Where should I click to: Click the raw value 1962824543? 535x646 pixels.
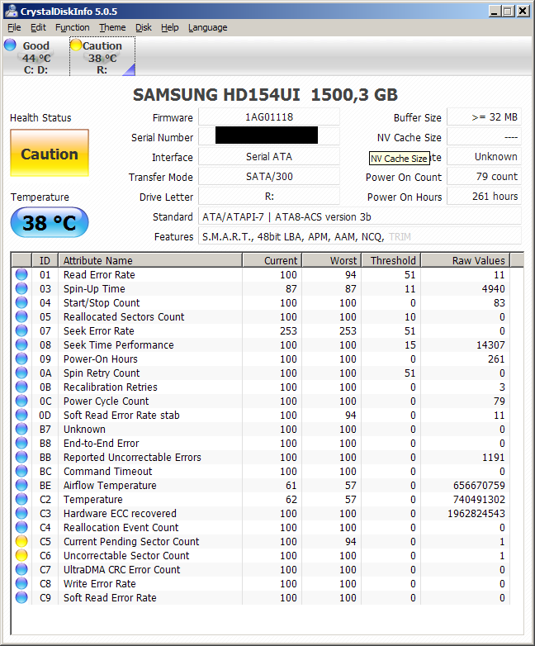tap(476, 513)
